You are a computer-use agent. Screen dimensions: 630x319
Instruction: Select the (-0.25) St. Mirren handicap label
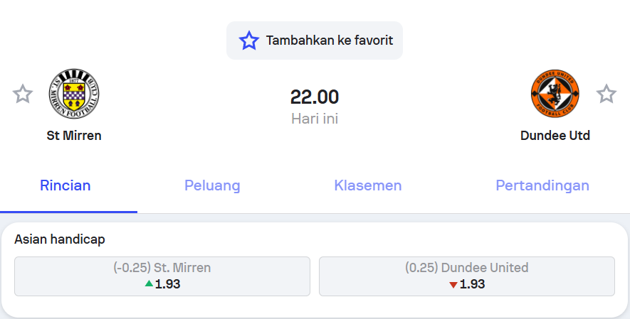pos(162,268)
